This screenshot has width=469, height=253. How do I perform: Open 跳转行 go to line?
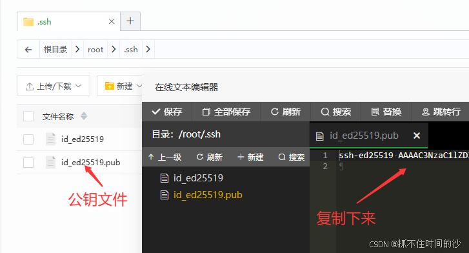441,112
